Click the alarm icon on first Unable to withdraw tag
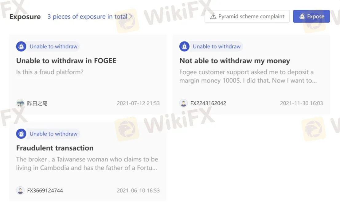340x214 pixels. point(21,46)
